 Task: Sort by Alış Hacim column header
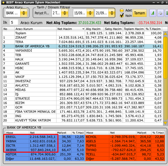point(94,29)
